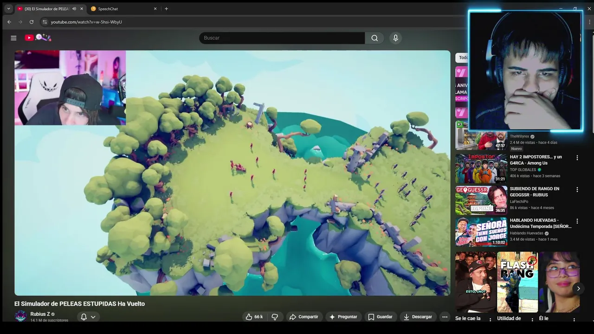
Task: Open Hablando Huevadas thumbnail 1:10:02
Action: click(481, 232)
